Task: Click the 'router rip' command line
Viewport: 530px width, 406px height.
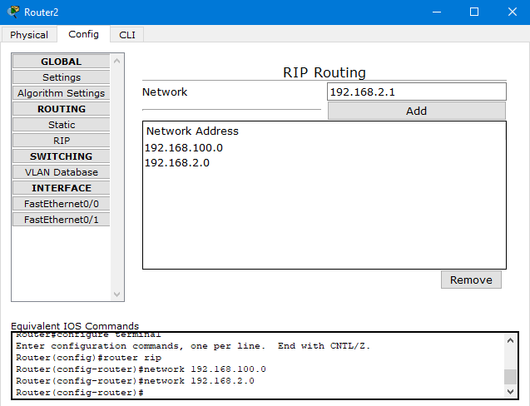Action: pyautogui.click(x=88, y=358)
